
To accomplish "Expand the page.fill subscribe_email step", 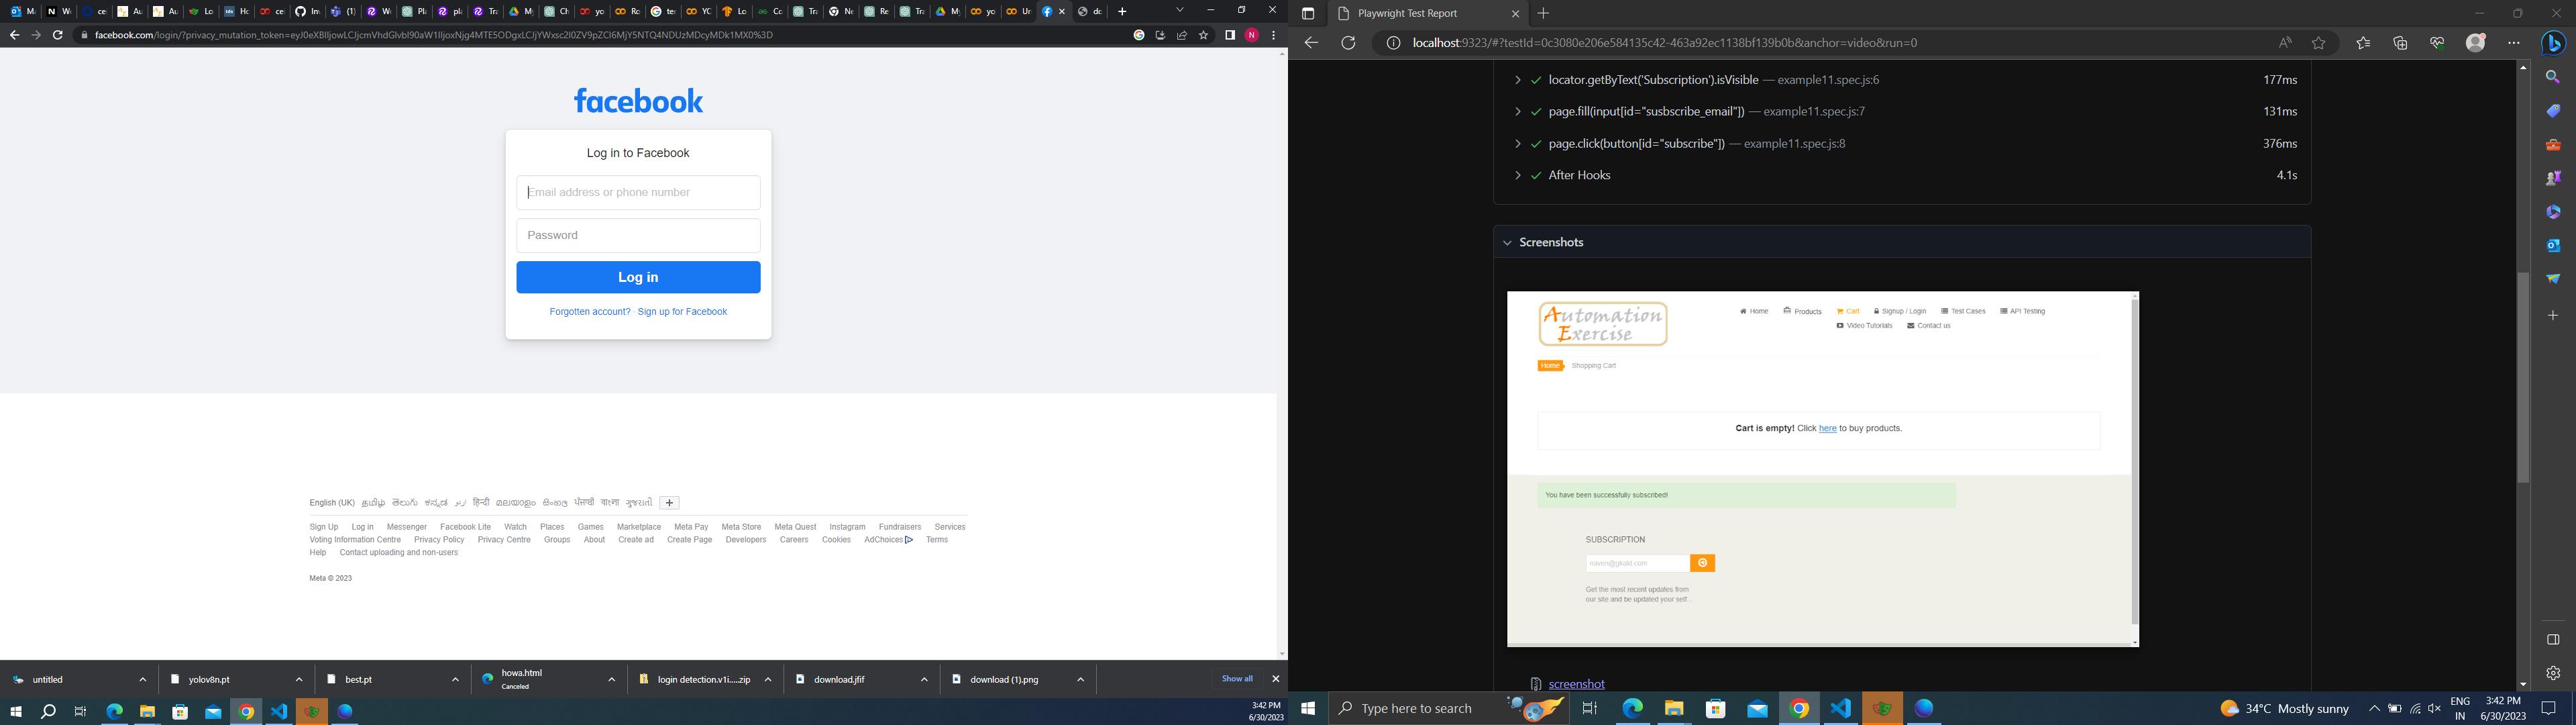I will coord(1517,112).
